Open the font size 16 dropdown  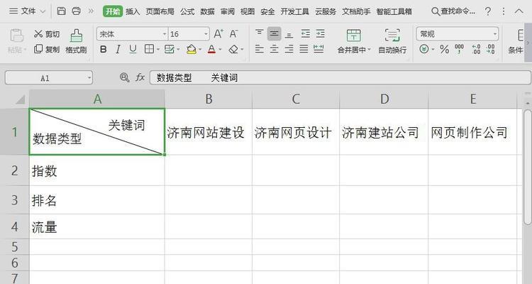point(206,34)
